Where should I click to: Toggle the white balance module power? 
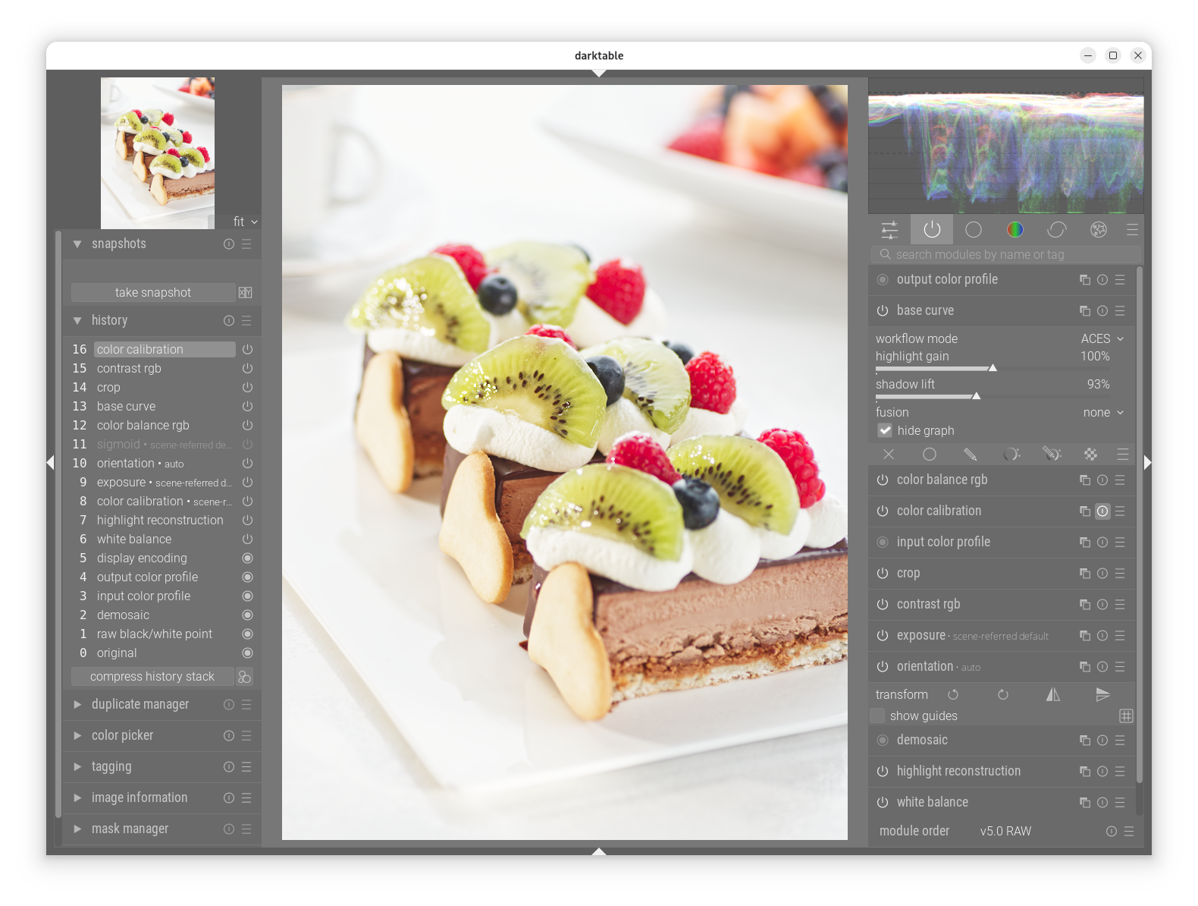883,803
